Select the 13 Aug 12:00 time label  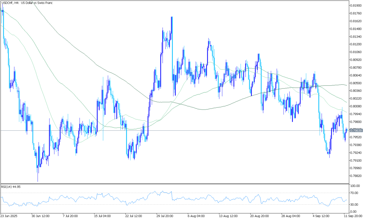pos(228,215)
